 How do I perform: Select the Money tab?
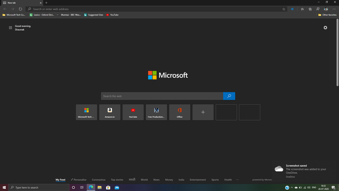[x=169, y=180]
